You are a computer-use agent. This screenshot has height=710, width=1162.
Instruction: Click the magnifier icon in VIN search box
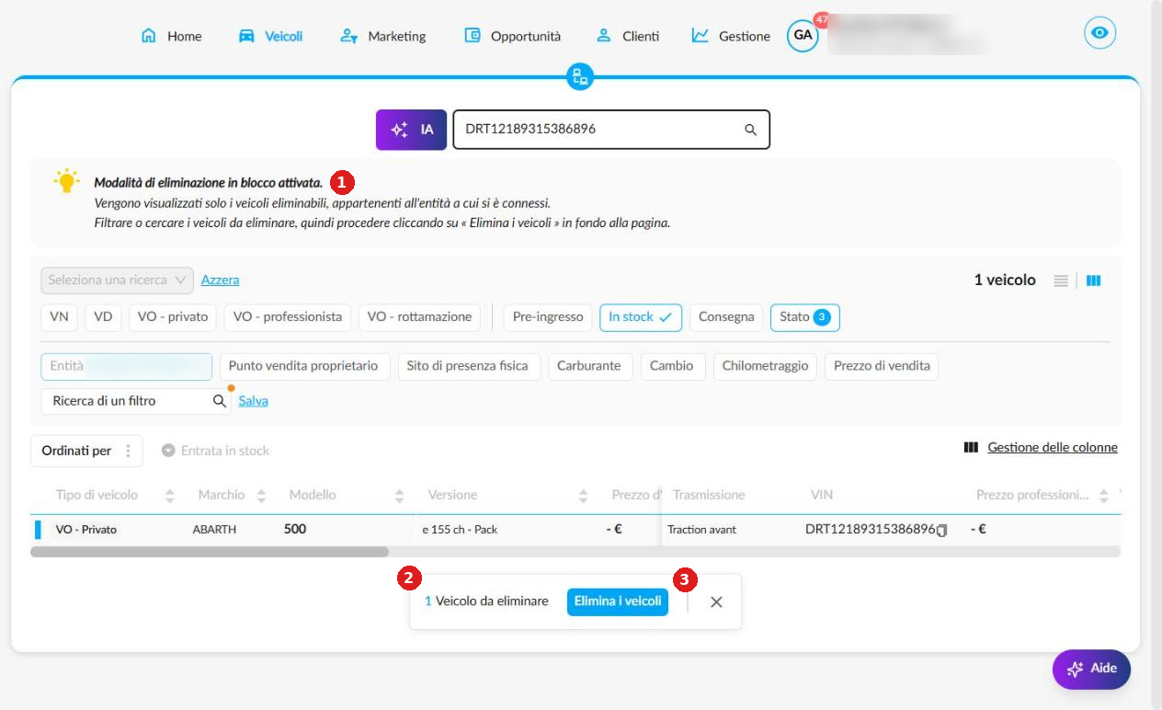751,130
